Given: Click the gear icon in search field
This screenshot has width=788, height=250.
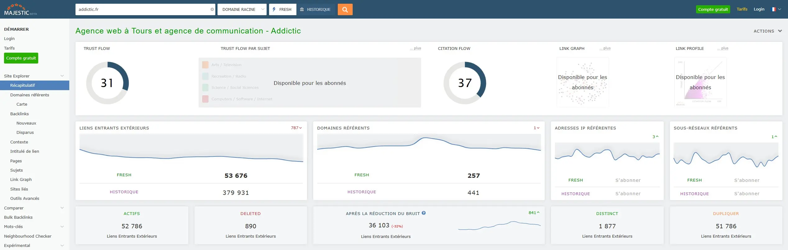Looking at the screenshot, I should (x=212, y=10).
